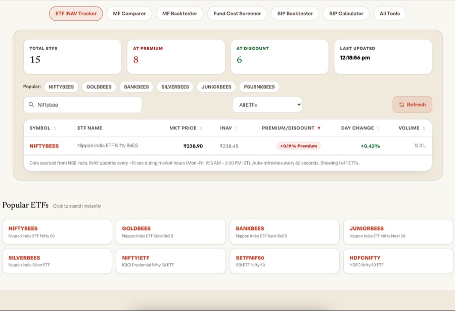Sort by PREMIUM/DISCOUNT column arrow
The height and width of the screenshot is (311, 455).
pyautogui.click(x=319, y=128)
